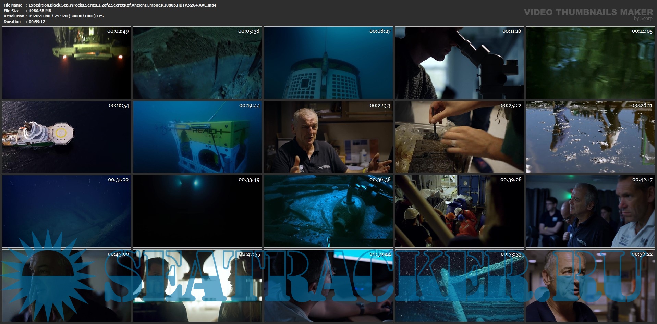This screenshot has height=324, width=657.
Task: Click the green water reflection frame 00:14:05
Action: click(590, 63)
